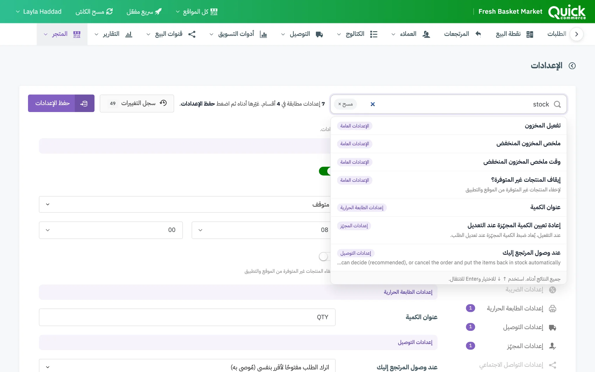Click the point of sale register icon
The height and width of the screenshot is (372, 595).
[x=530, y=34]
